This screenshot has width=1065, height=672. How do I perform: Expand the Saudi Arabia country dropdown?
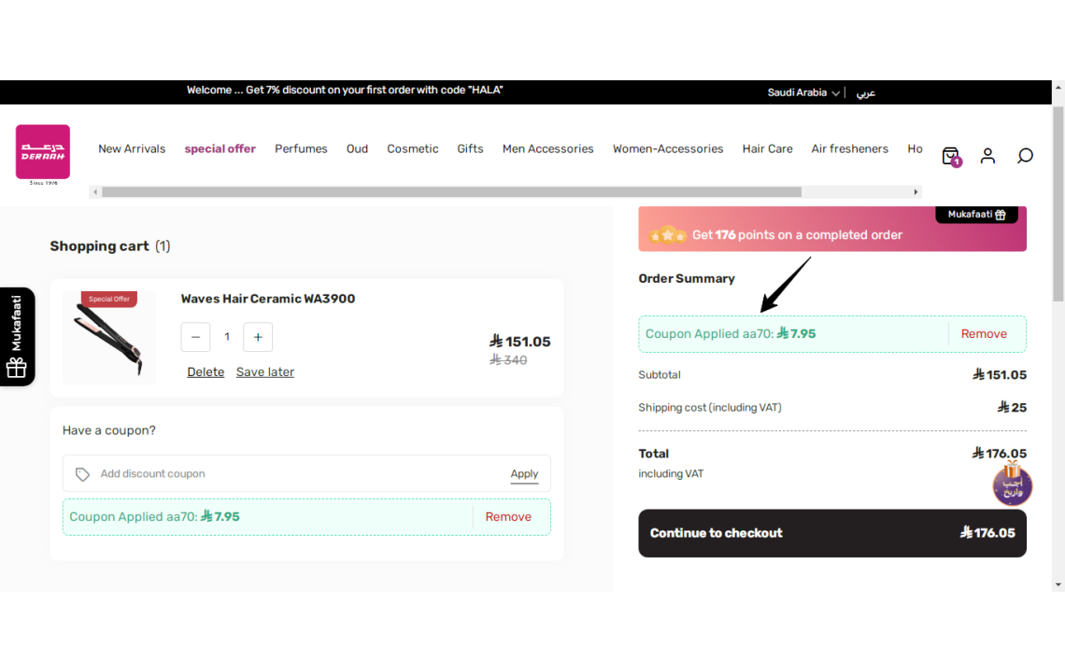tap(803, 93)
